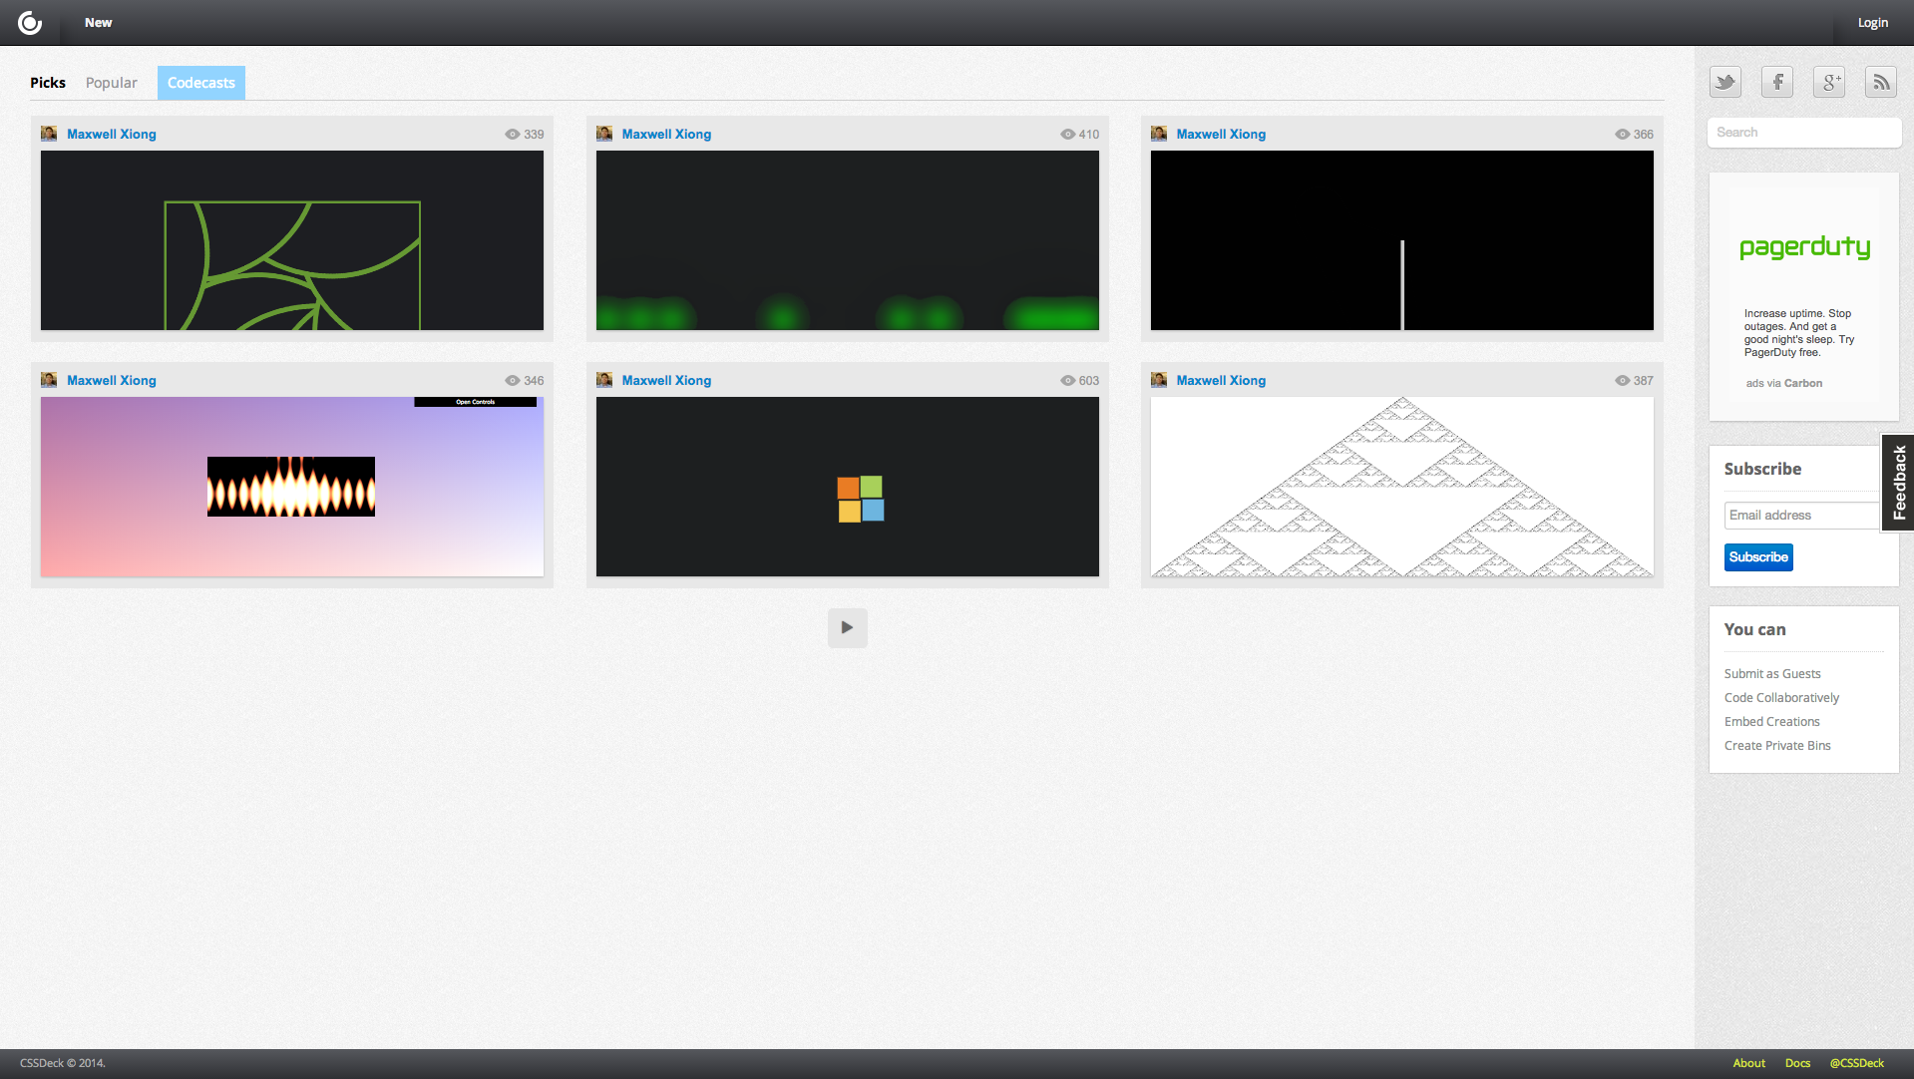
Task: Click Code Collaboratively
Action: 1781,698
